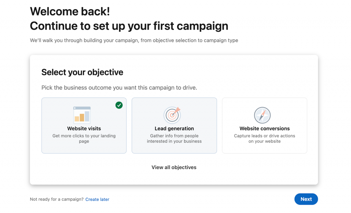Click the green checkmark badge on Website visits

pos(119,105)
